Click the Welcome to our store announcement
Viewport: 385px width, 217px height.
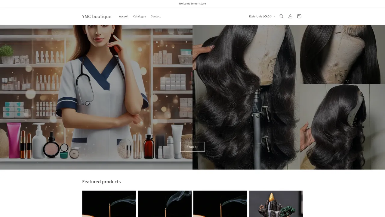[x=192, y=4]
